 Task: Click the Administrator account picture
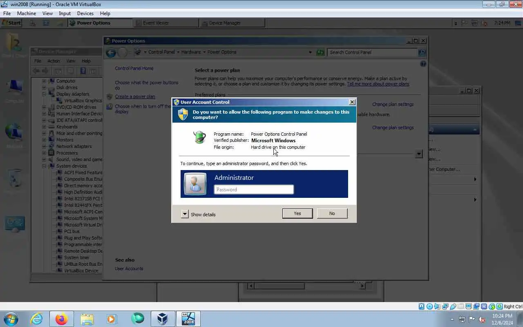click(x=195, y=184)
